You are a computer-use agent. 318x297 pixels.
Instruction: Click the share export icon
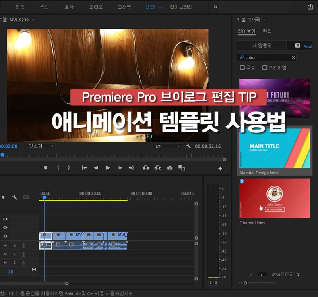310,7
